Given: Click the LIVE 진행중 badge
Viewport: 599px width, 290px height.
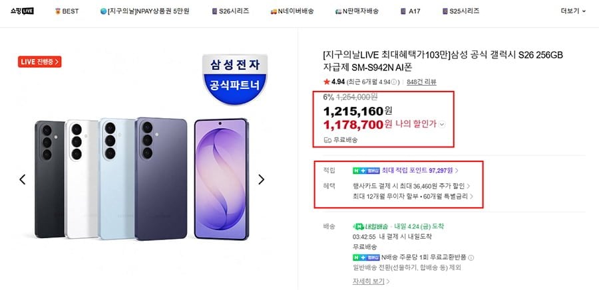Looking at the screenshot, I should 40,62.
